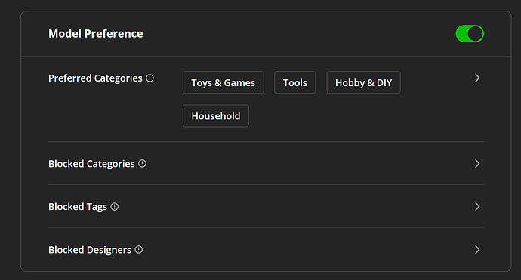
Task: Select the Tools category chip
Action: coord(295,82)
